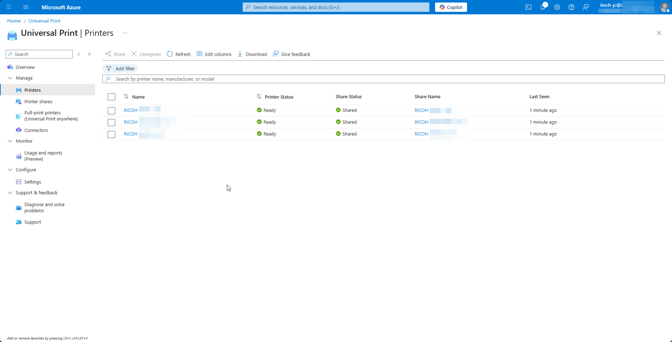
Task: Open Edit columns
Action: point(214,54)
